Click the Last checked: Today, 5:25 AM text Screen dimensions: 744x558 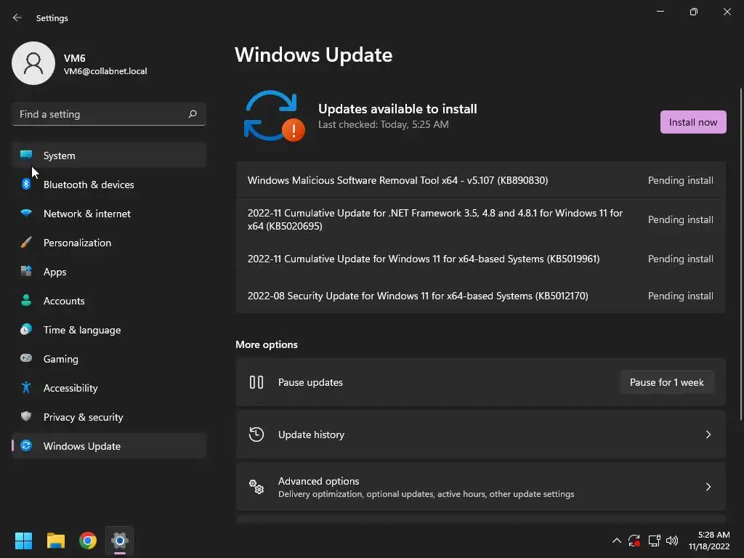[384, 124]
